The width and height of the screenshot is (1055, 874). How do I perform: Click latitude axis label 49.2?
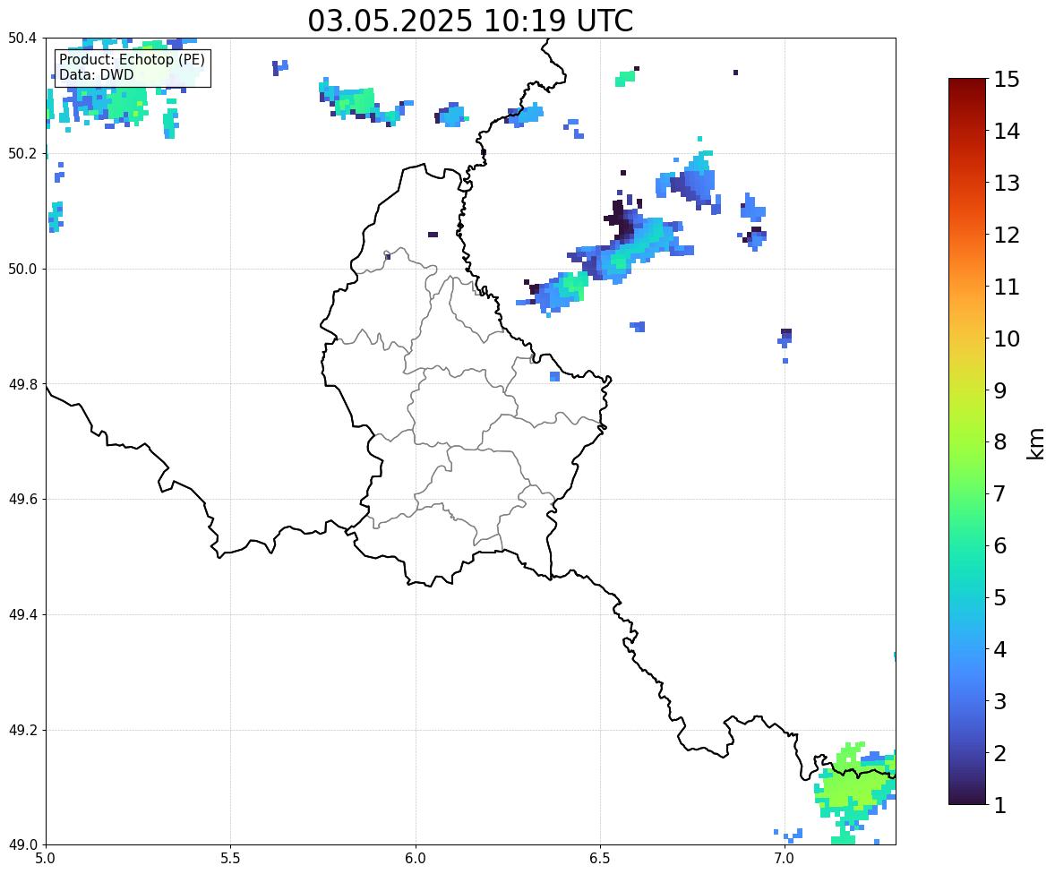point(22,730)
